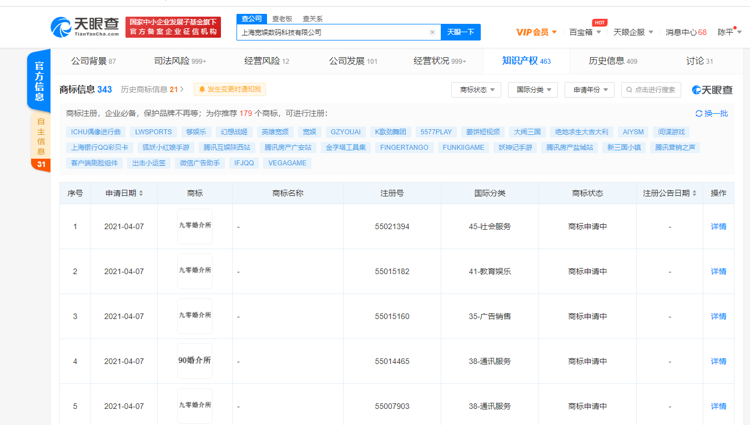Sort by 申请日期 column arrows
The height and width of the screenshot is (425, 750).
[141, 193]
